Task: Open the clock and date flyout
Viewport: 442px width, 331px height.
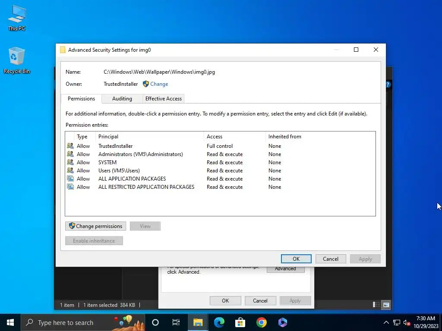Action: (426, 322)
